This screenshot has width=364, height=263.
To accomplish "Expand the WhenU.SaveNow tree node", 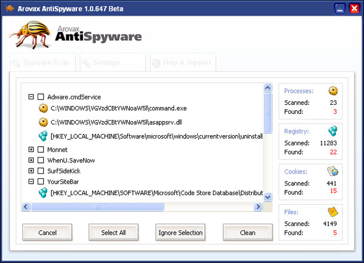I will click(x=31, y=160).
